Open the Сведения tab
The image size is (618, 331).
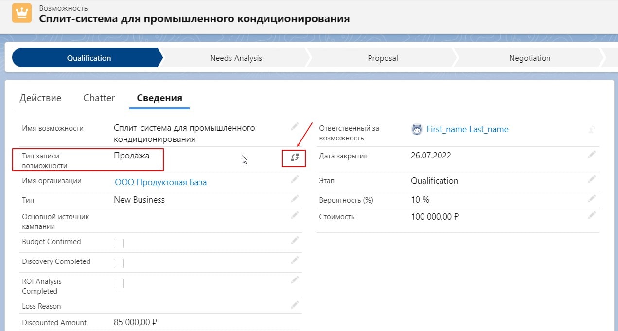tap(159, 98)
